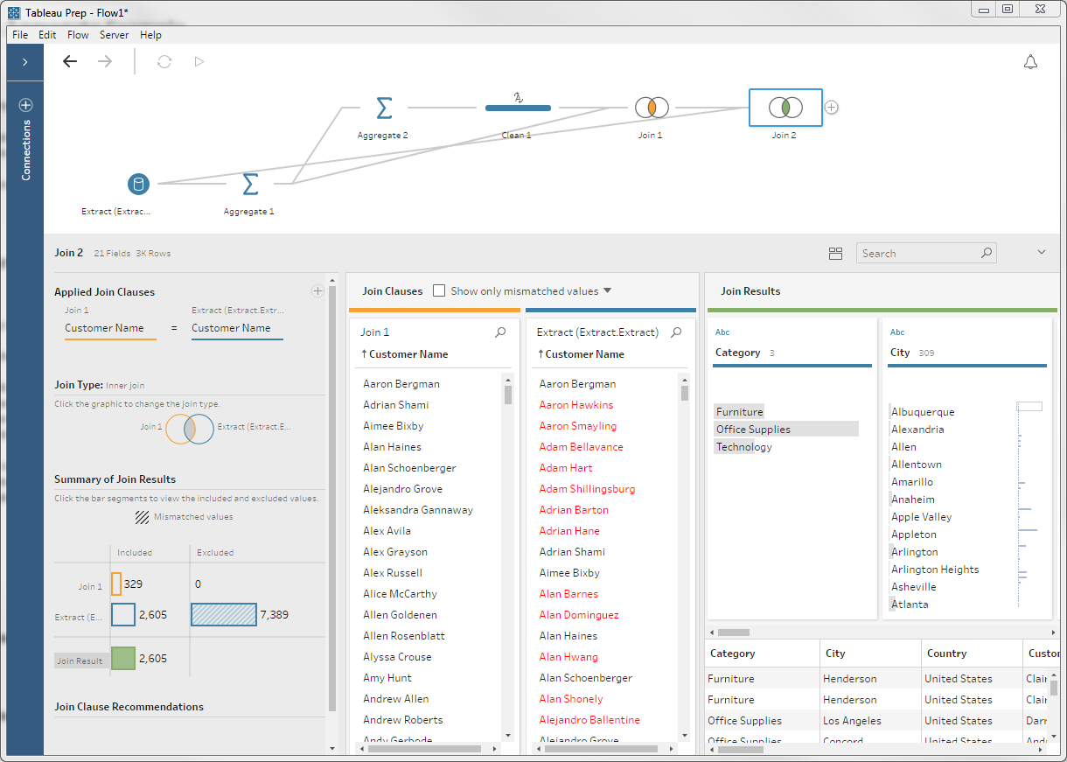Click the back arrow in toolbar

click(x=70, y=61)
